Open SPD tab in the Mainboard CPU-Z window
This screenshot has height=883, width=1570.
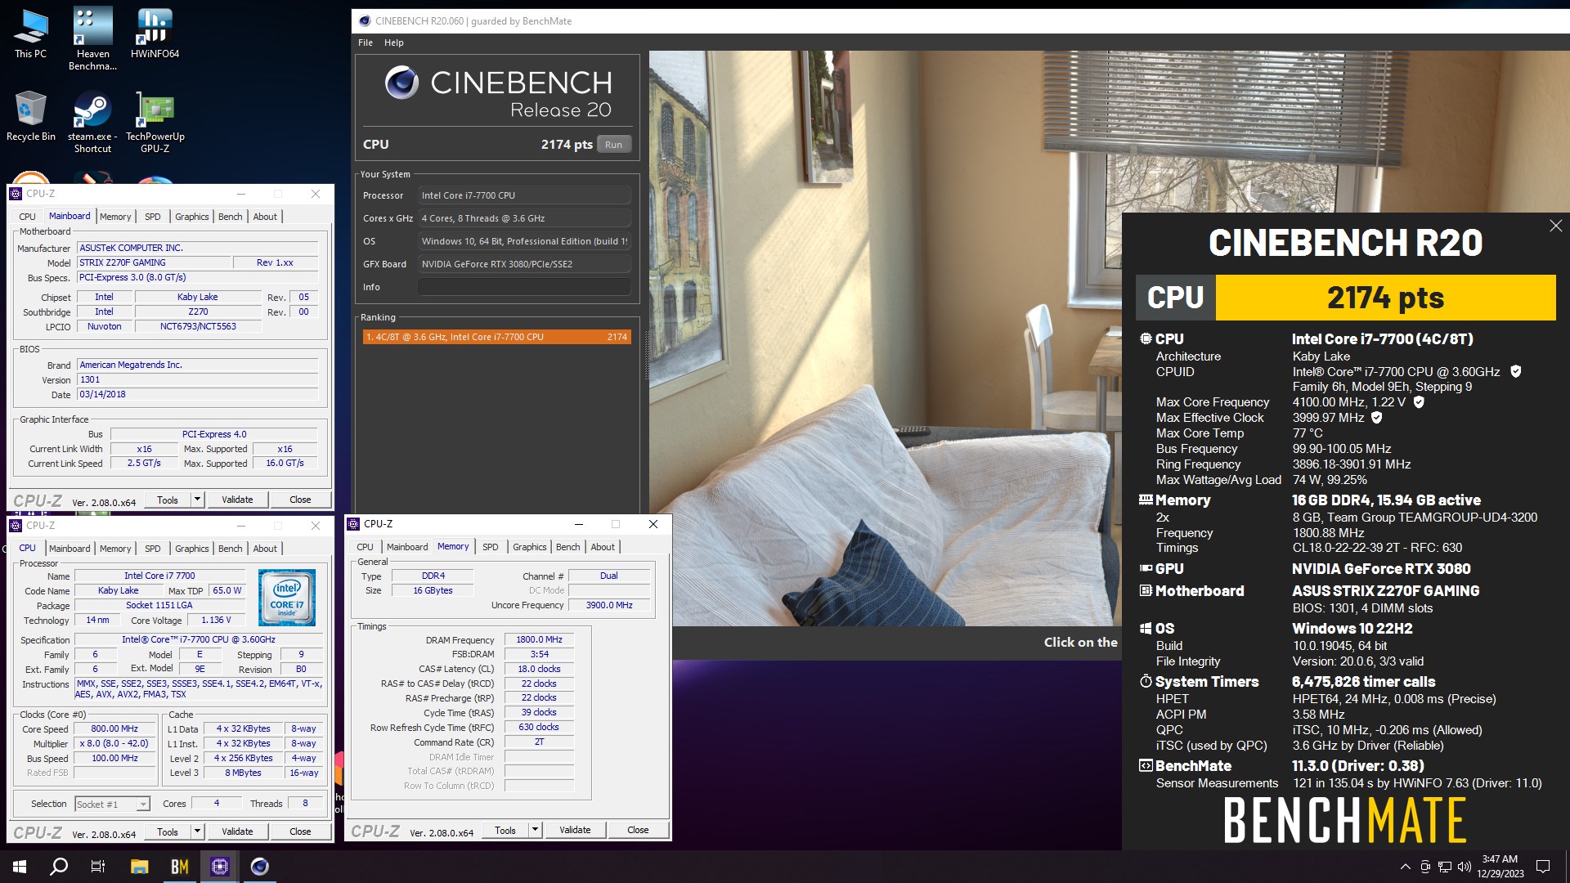(152, 217)
